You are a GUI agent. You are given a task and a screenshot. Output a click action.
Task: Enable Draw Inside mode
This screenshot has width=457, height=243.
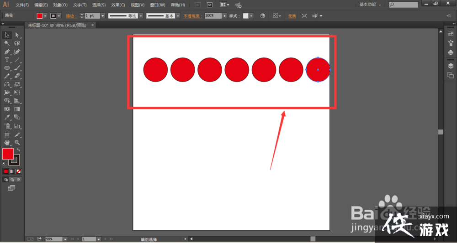(19, 180)
